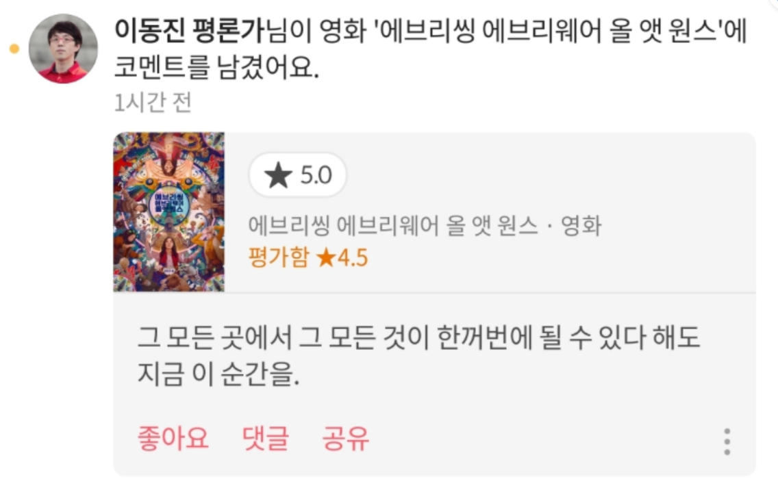
Task: Click the 영화 category label on card
Action: [581, 226]
